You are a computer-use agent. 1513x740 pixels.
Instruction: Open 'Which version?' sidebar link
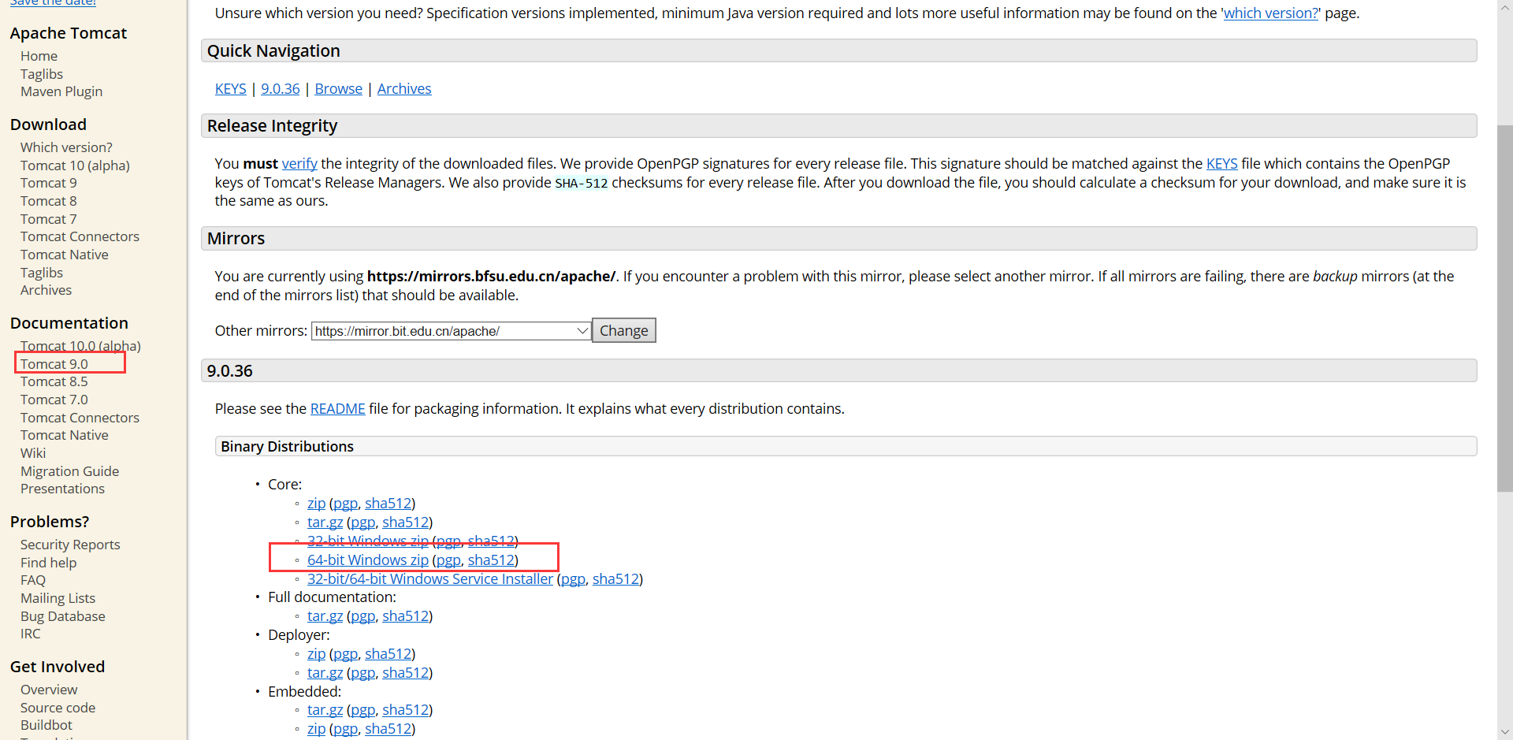tap(66, 147)
